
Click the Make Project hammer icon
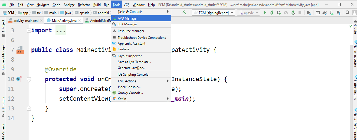(184, 13)
